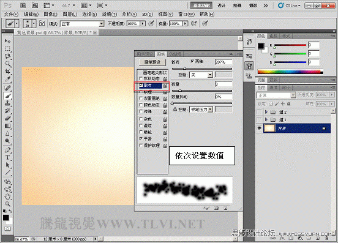The image size is (338, 243).
Task: Toggle the Brush panel button in options bar
Action: coord(42,23)
